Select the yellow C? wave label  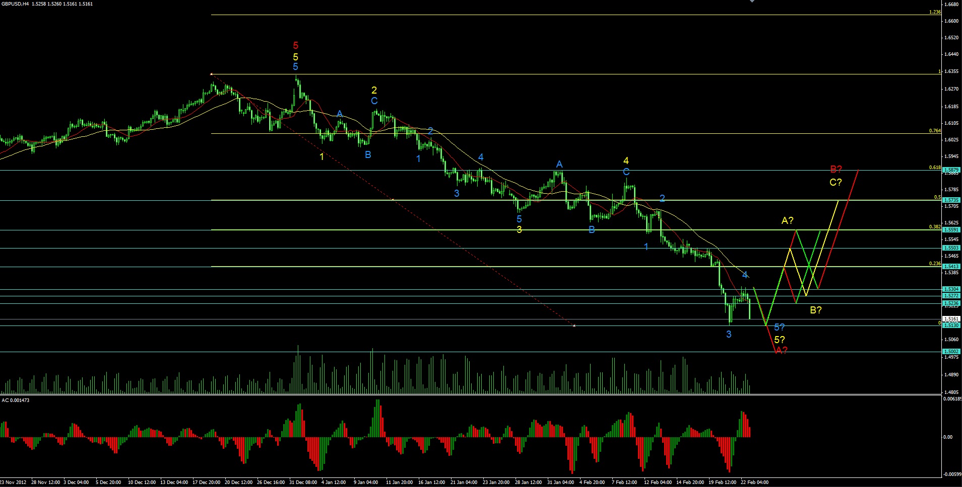[x=836, y=183]
